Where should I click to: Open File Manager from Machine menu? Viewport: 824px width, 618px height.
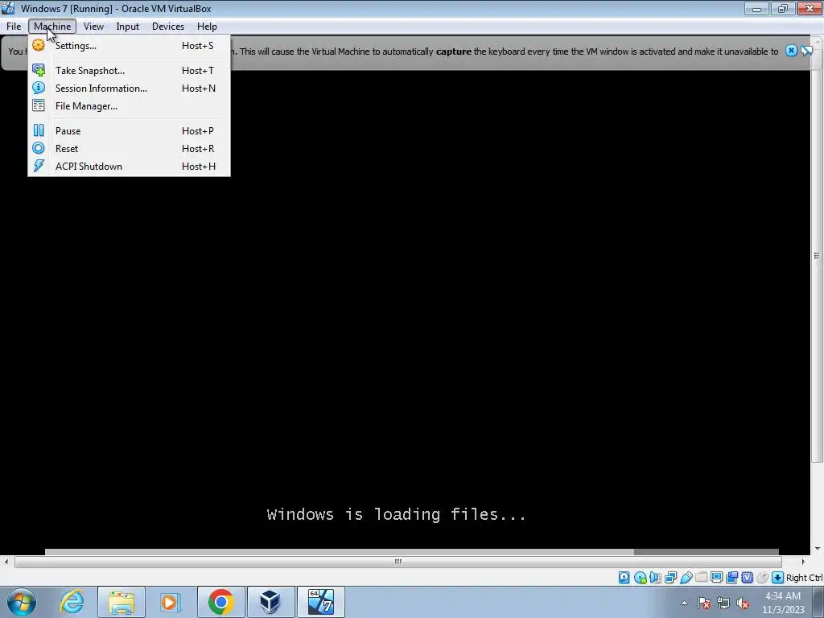coord(129,106)
